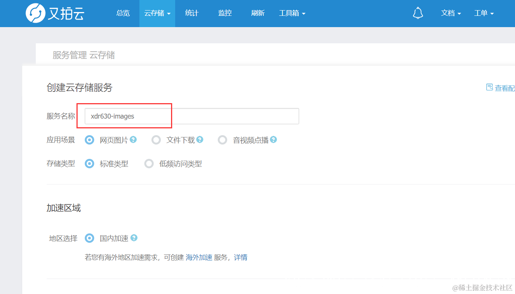This screenshot has width=515, height=294.
Task: Open 监控 in the navigation bar
Action: [225, 13]
